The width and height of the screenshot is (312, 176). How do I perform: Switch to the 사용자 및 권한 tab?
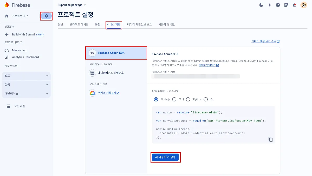coord(167,25)
